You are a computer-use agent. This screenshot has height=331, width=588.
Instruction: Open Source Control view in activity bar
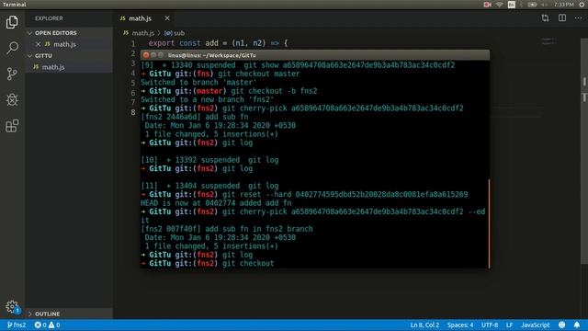[x=12, y=74]
